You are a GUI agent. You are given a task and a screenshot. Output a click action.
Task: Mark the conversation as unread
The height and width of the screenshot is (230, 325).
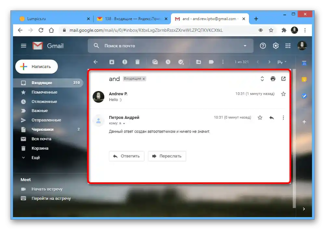[155, 62]
